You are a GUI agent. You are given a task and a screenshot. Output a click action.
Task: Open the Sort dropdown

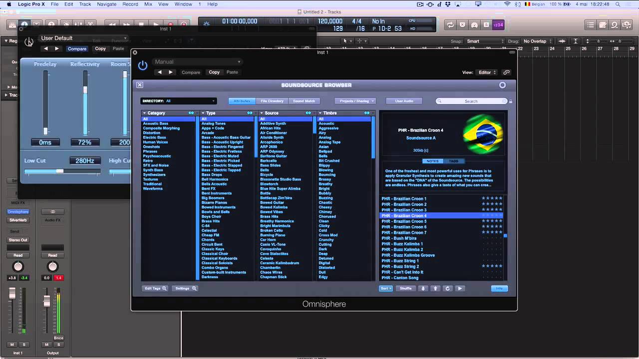(x=386, y=288)
